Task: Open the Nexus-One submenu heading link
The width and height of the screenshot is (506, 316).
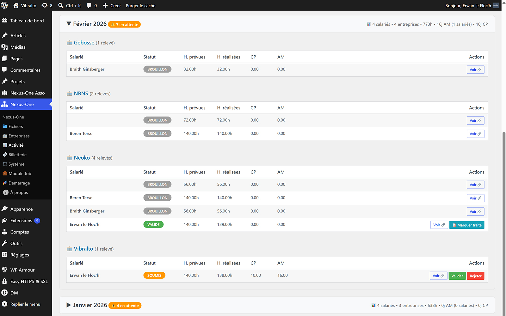Action: 13,117
